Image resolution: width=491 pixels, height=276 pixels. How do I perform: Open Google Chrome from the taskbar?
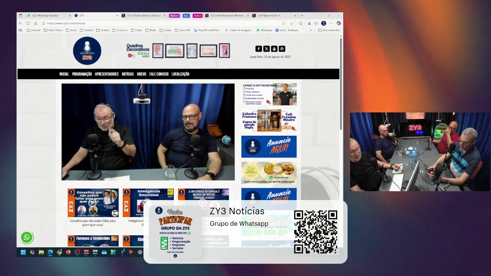tap(59, 252)
